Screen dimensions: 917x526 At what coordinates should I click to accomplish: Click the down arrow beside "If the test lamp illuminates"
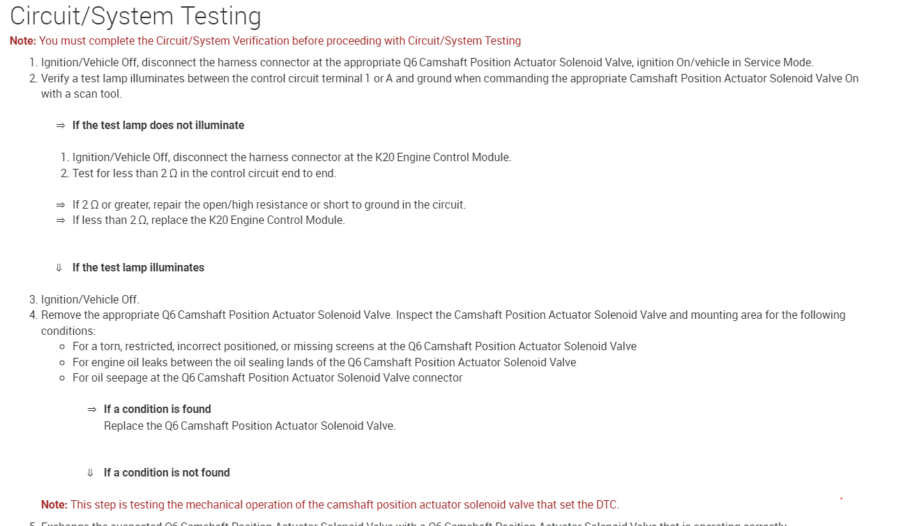pos(59,268)
